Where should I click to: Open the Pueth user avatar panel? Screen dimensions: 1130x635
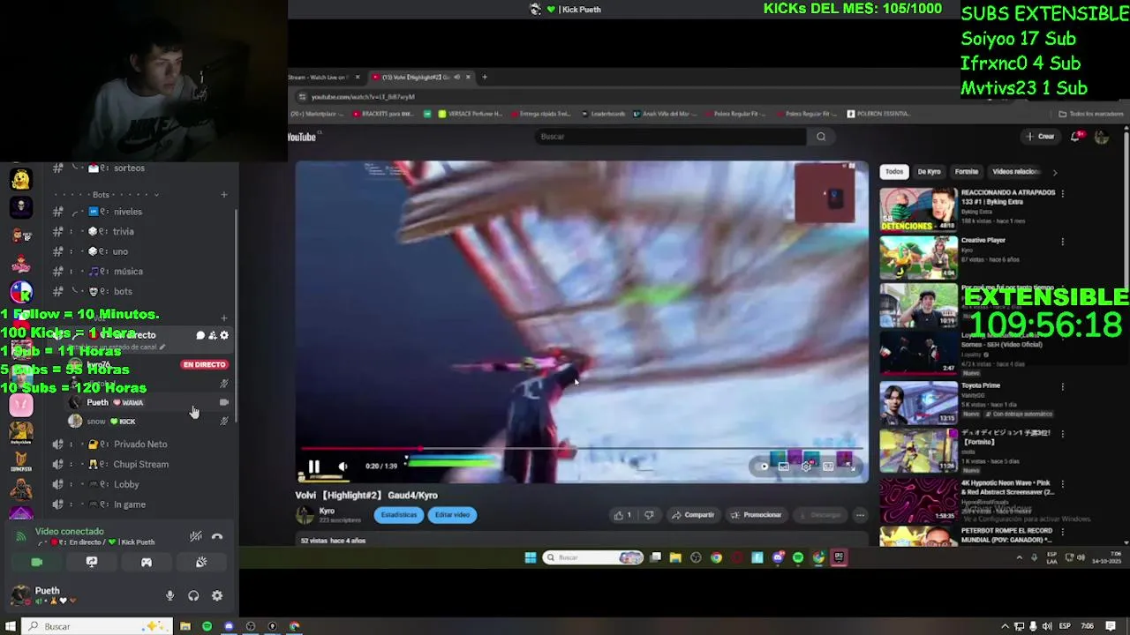click(x=20, y=595)
